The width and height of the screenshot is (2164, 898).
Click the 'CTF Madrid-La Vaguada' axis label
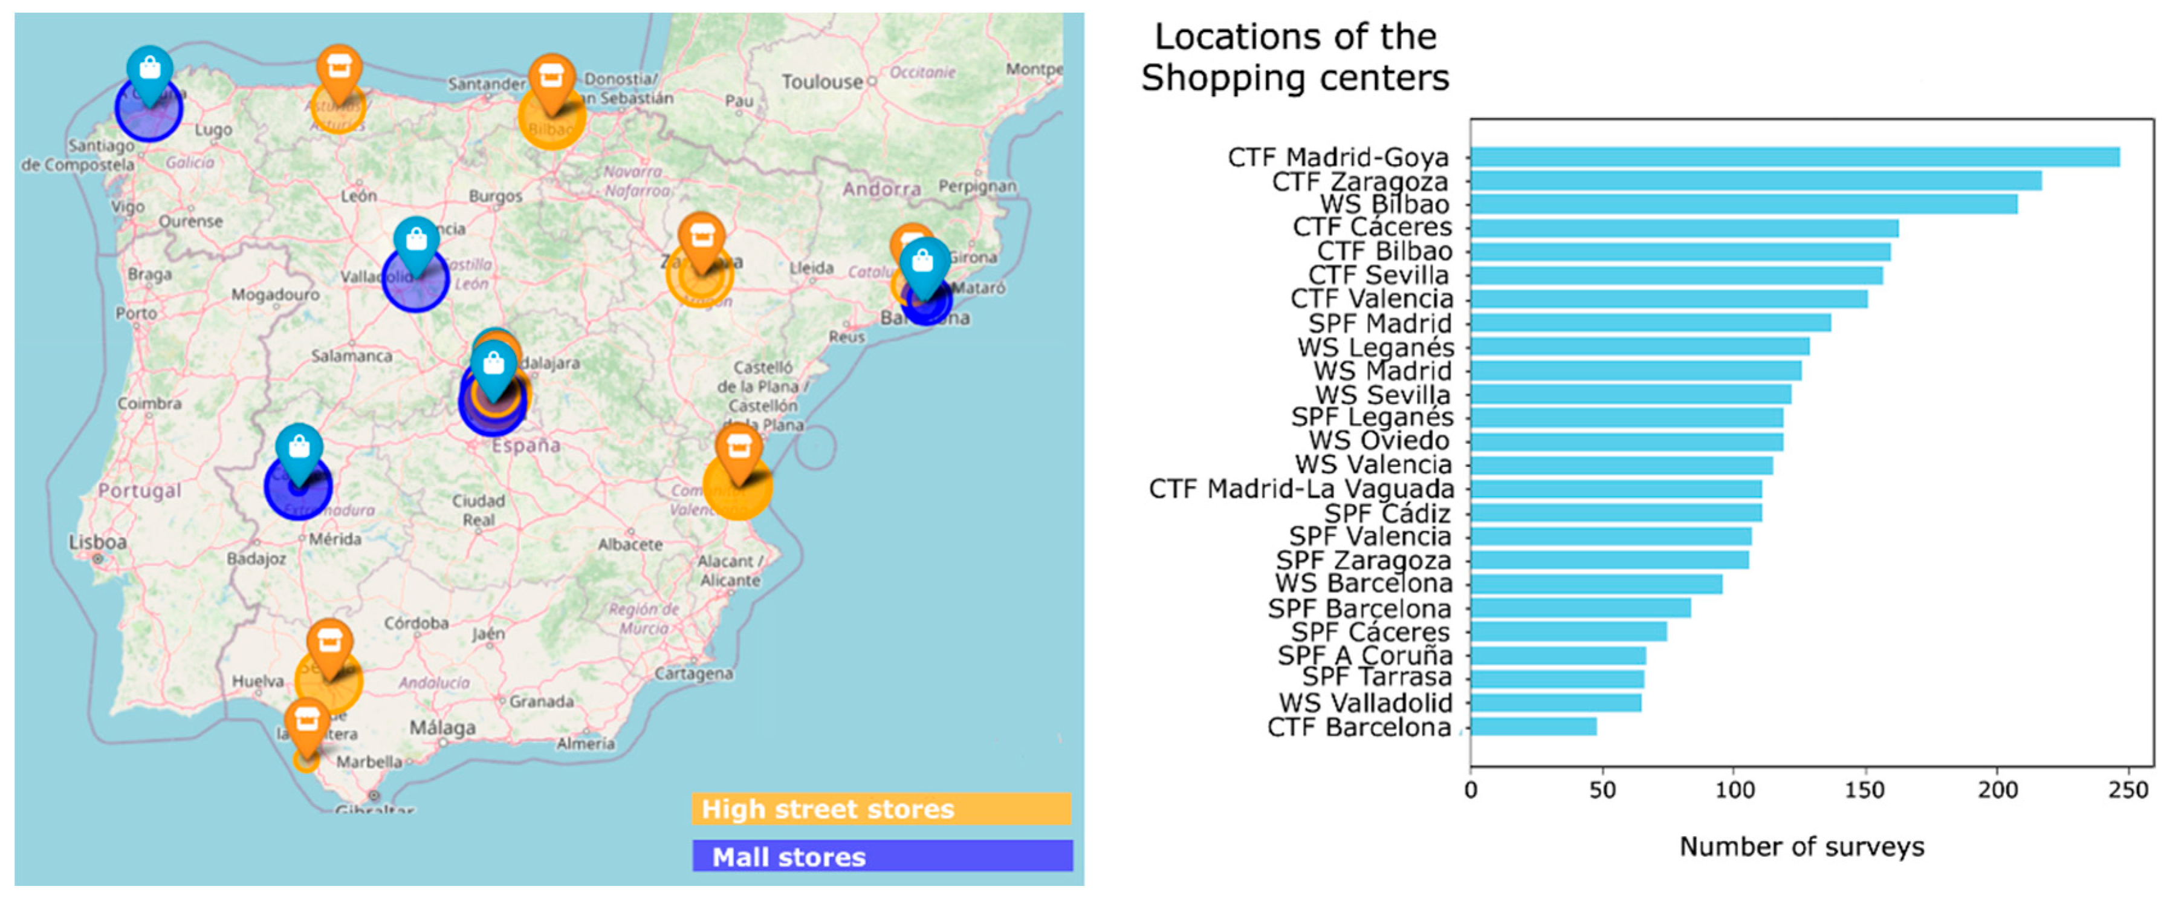1301,489
